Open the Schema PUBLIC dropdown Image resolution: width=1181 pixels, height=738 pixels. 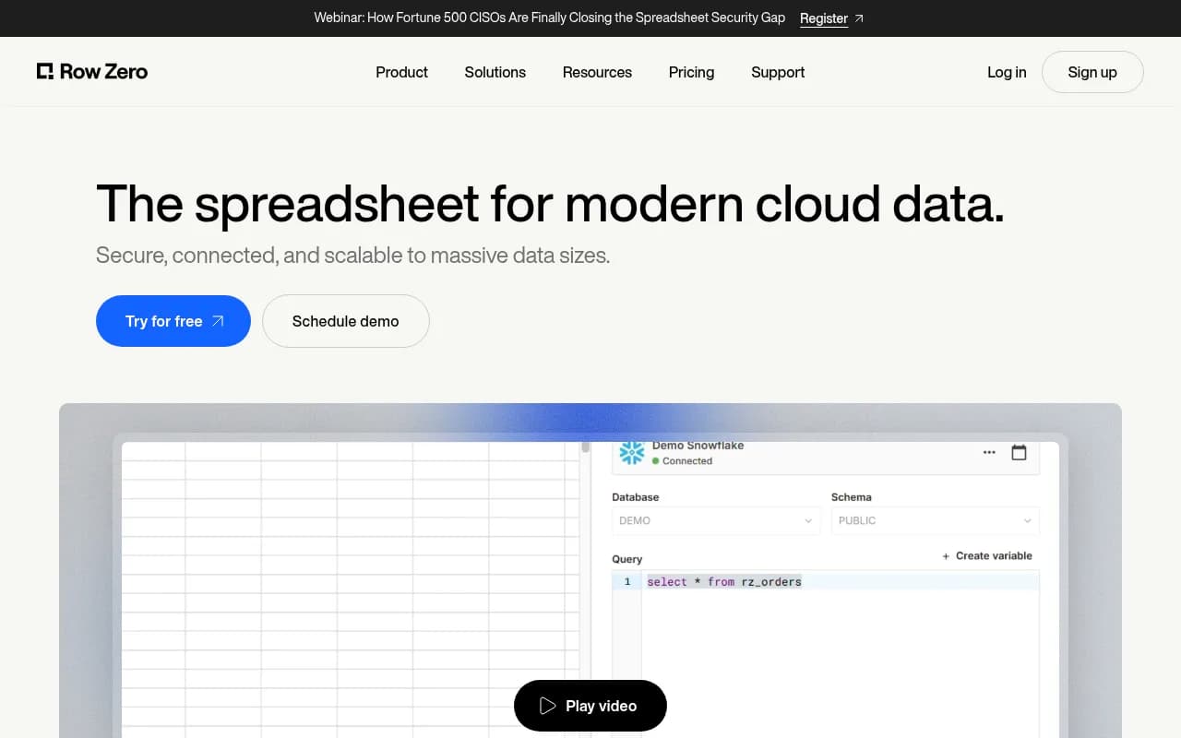936,520
